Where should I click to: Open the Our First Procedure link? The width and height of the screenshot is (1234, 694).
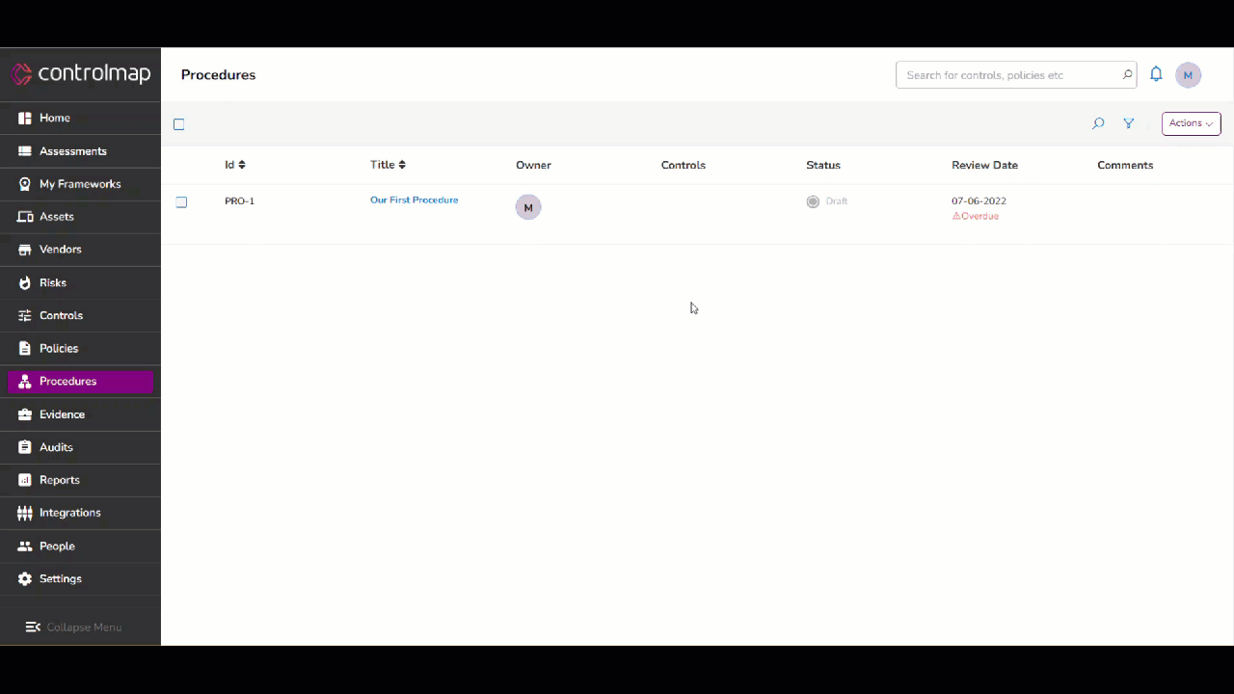414,200
